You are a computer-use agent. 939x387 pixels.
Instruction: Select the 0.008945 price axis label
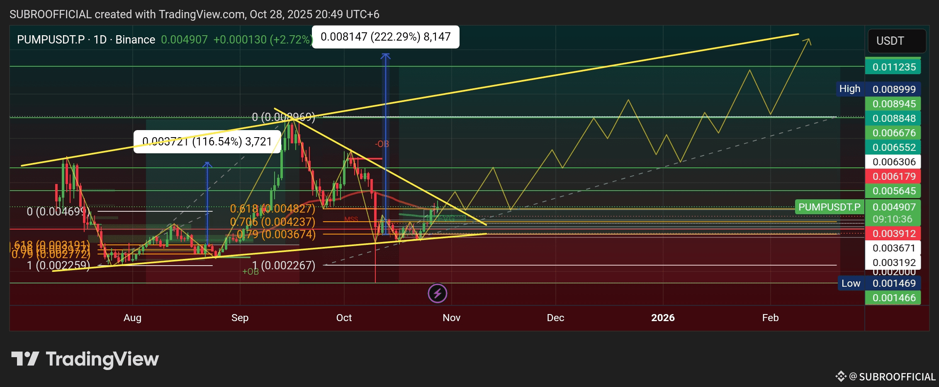coord(893,104)
